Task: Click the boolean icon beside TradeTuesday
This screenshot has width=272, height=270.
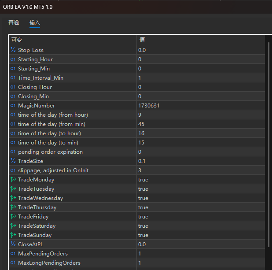Action: click(13, 189)
